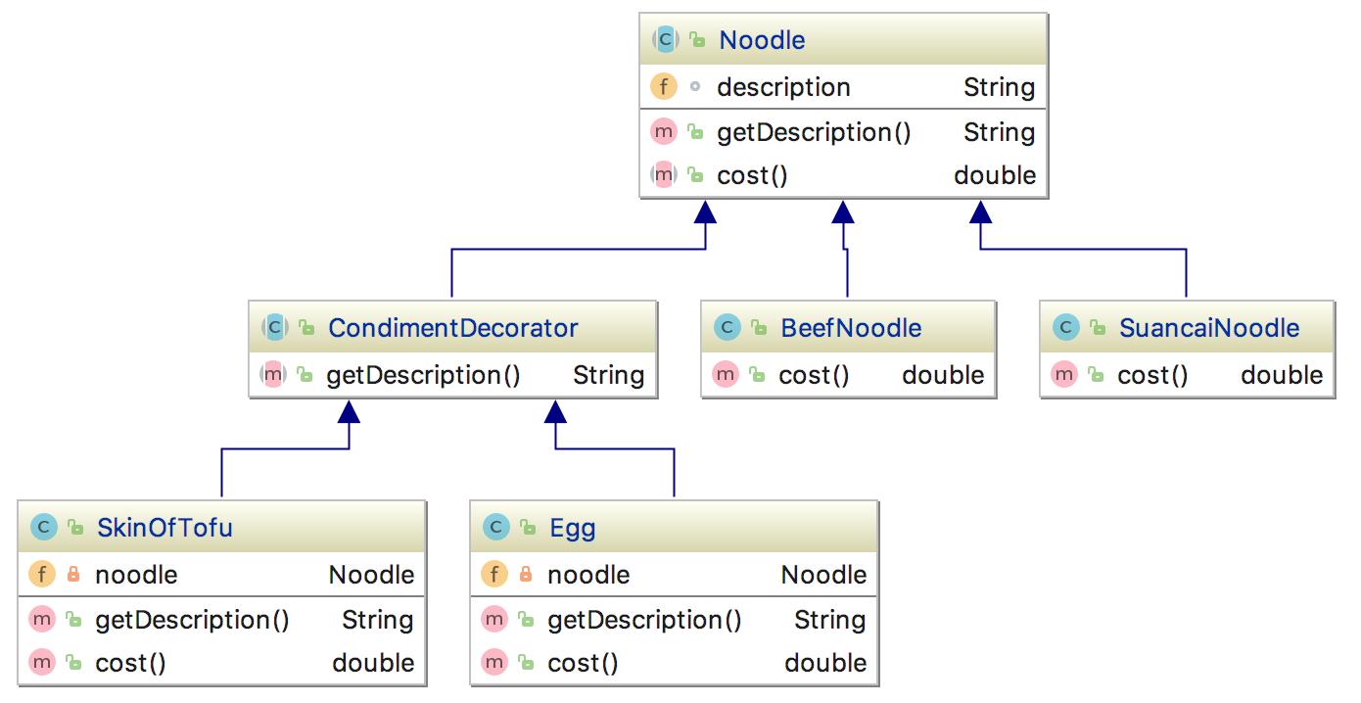
Task: Select getDescription() in CondimentDecorator
Action: pyautogui.click(x=423, y=375)
